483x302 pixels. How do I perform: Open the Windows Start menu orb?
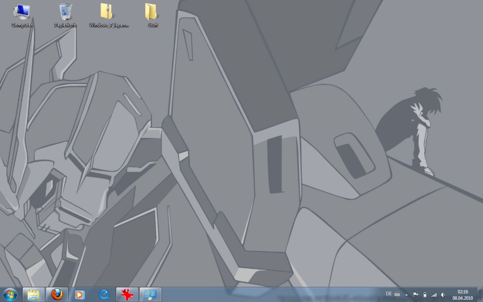click(x=10, y=295)
